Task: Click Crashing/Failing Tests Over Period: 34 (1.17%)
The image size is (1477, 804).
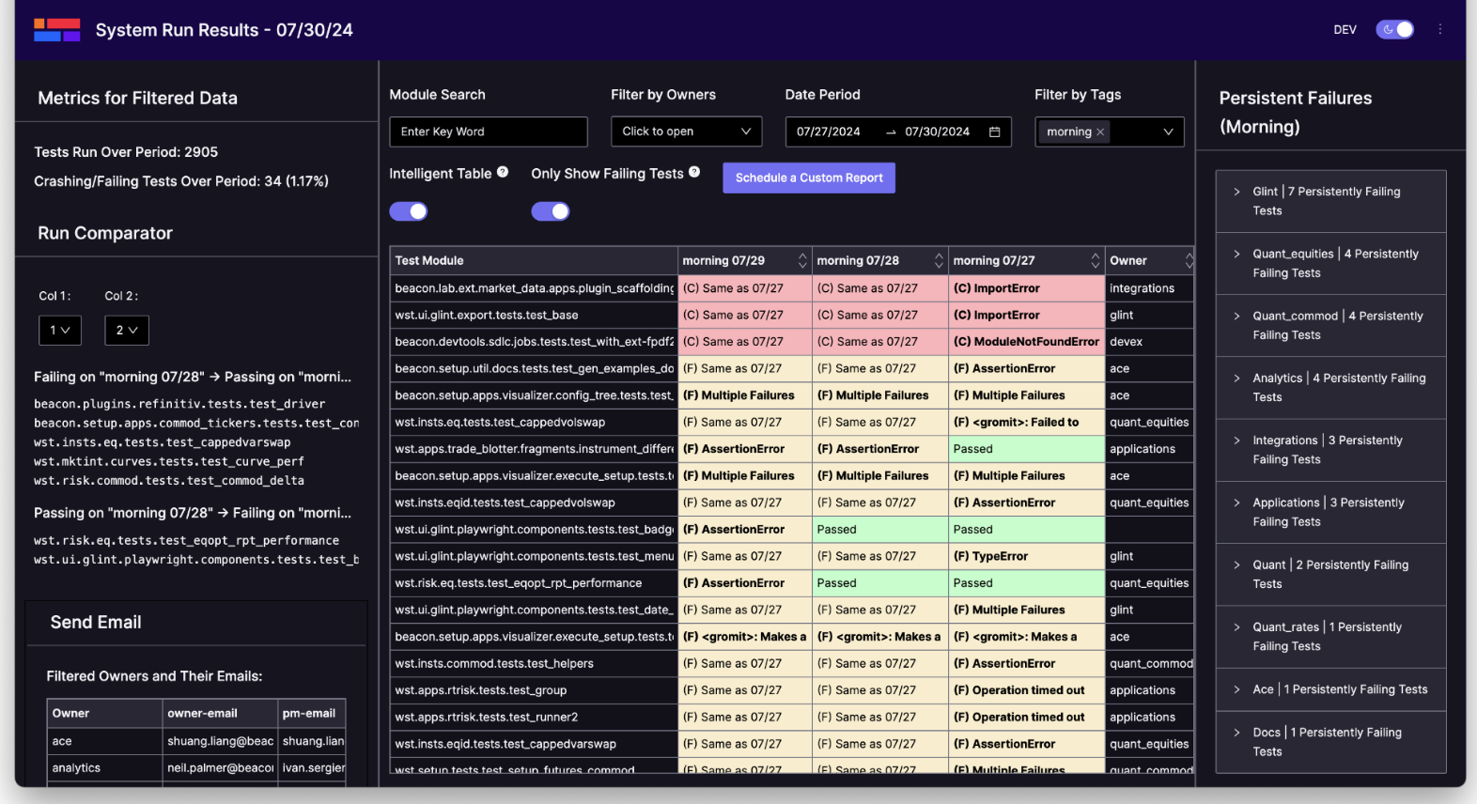Action: pos(181,181)
